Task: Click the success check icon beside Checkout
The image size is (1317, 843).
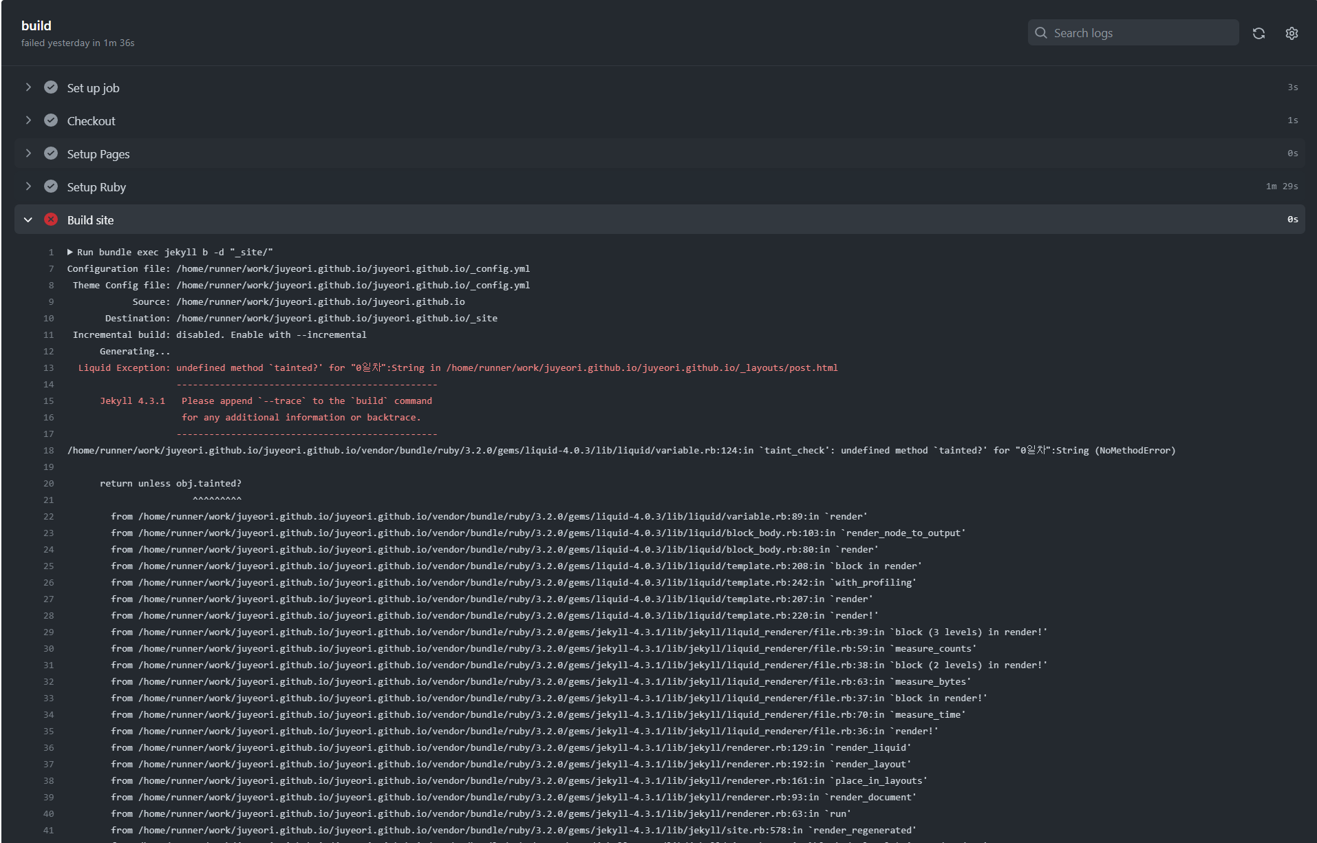Action: (x=51, y=120)
